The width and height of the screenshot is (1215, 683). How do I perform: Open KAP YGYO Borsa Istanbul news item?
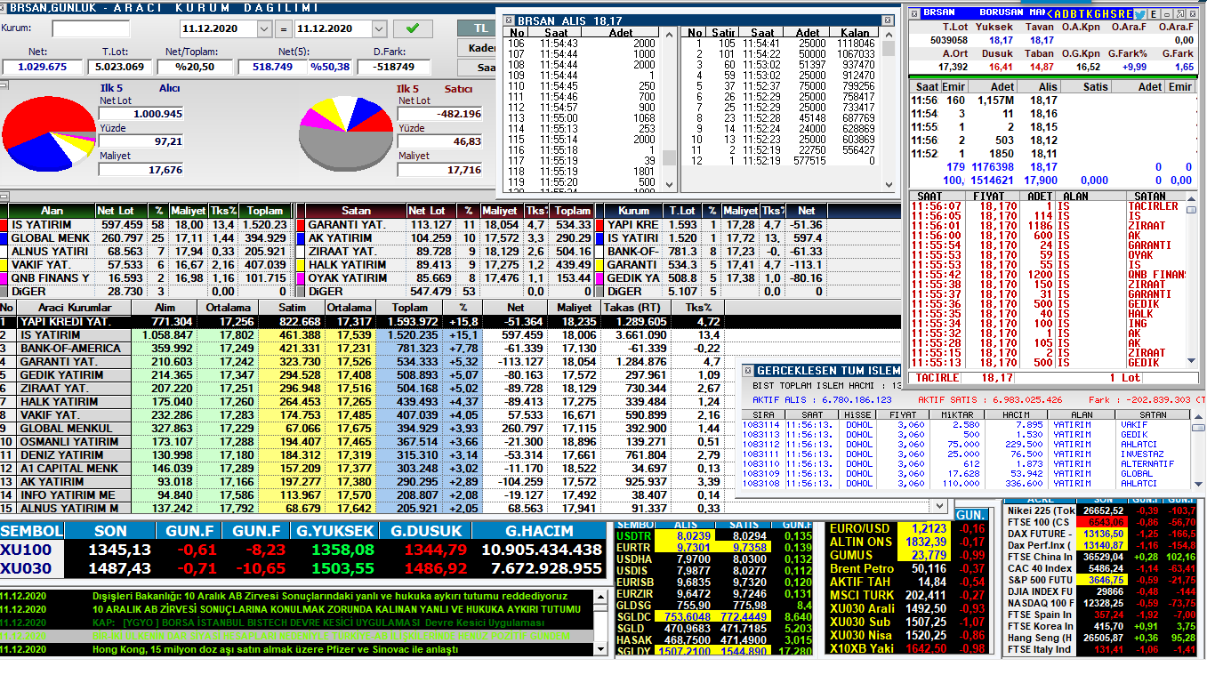click(x=318, y=623)
